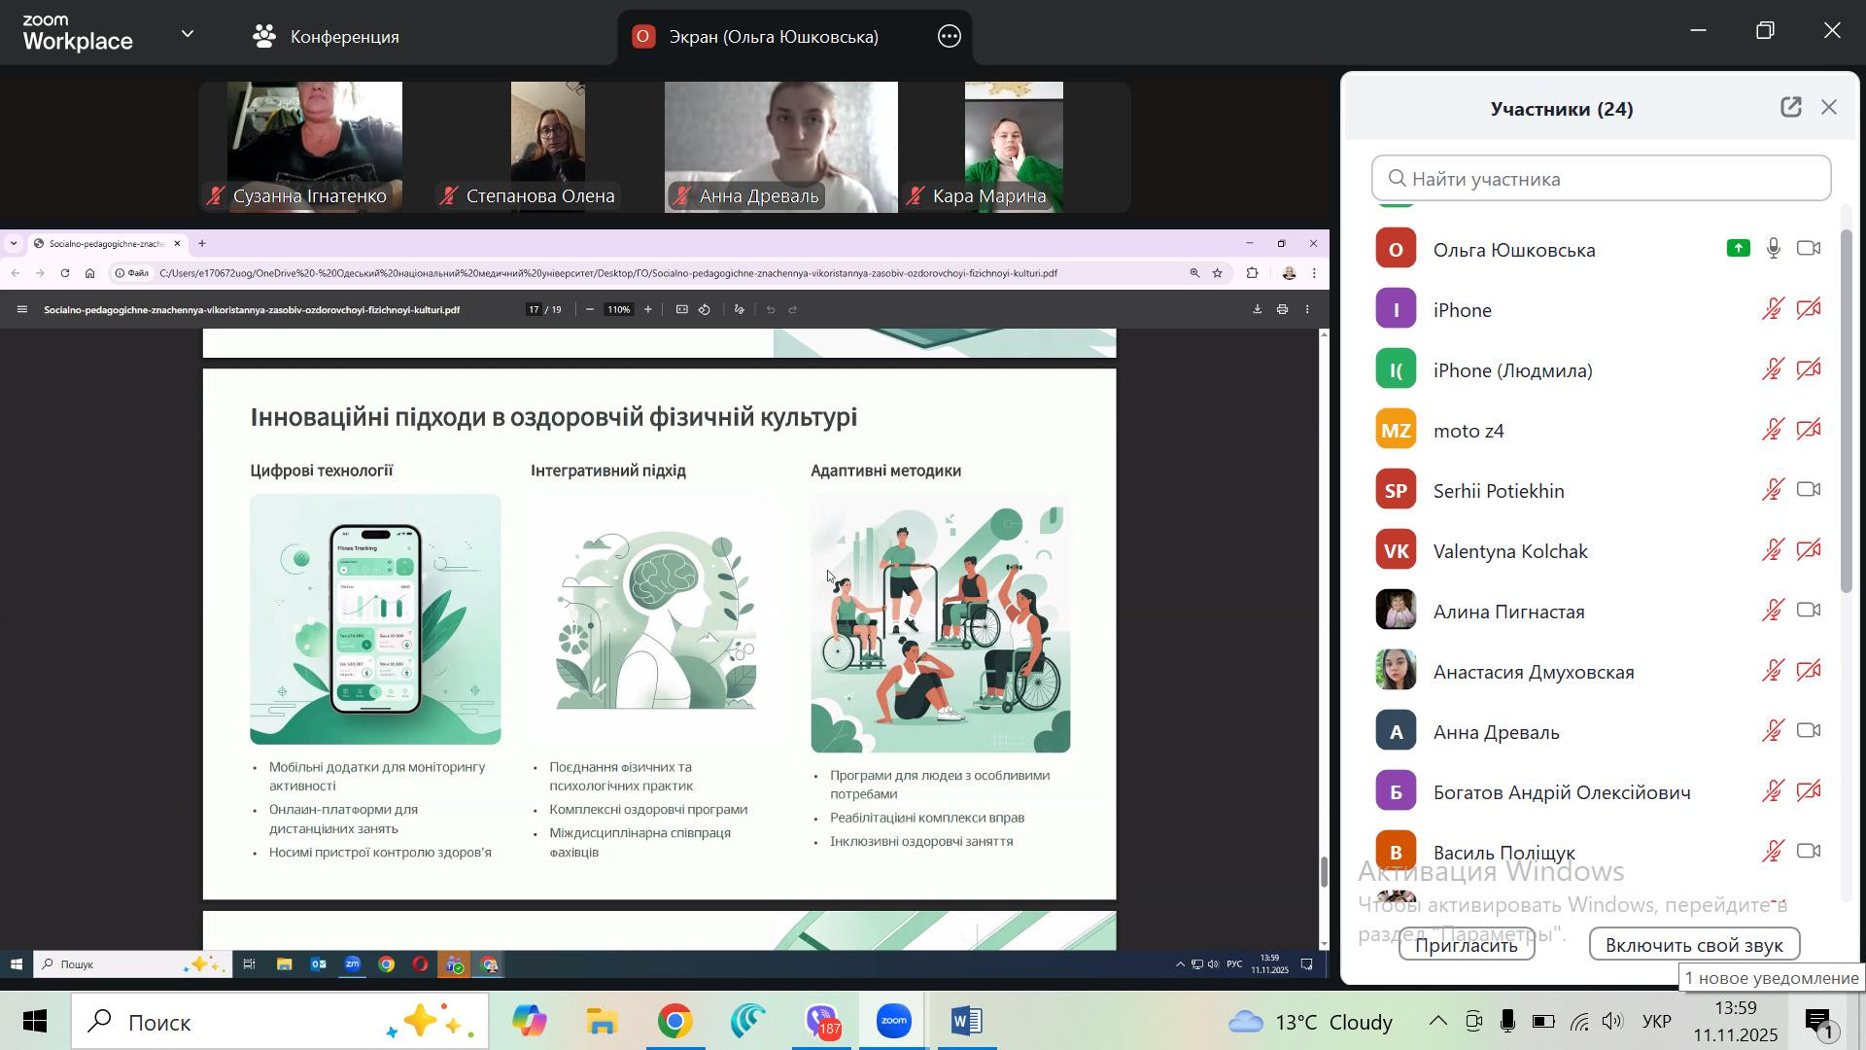1866x1050 pixels.
Task: Open Zoom Workplace dropdown chevron
Action: [x=188, y=34]
